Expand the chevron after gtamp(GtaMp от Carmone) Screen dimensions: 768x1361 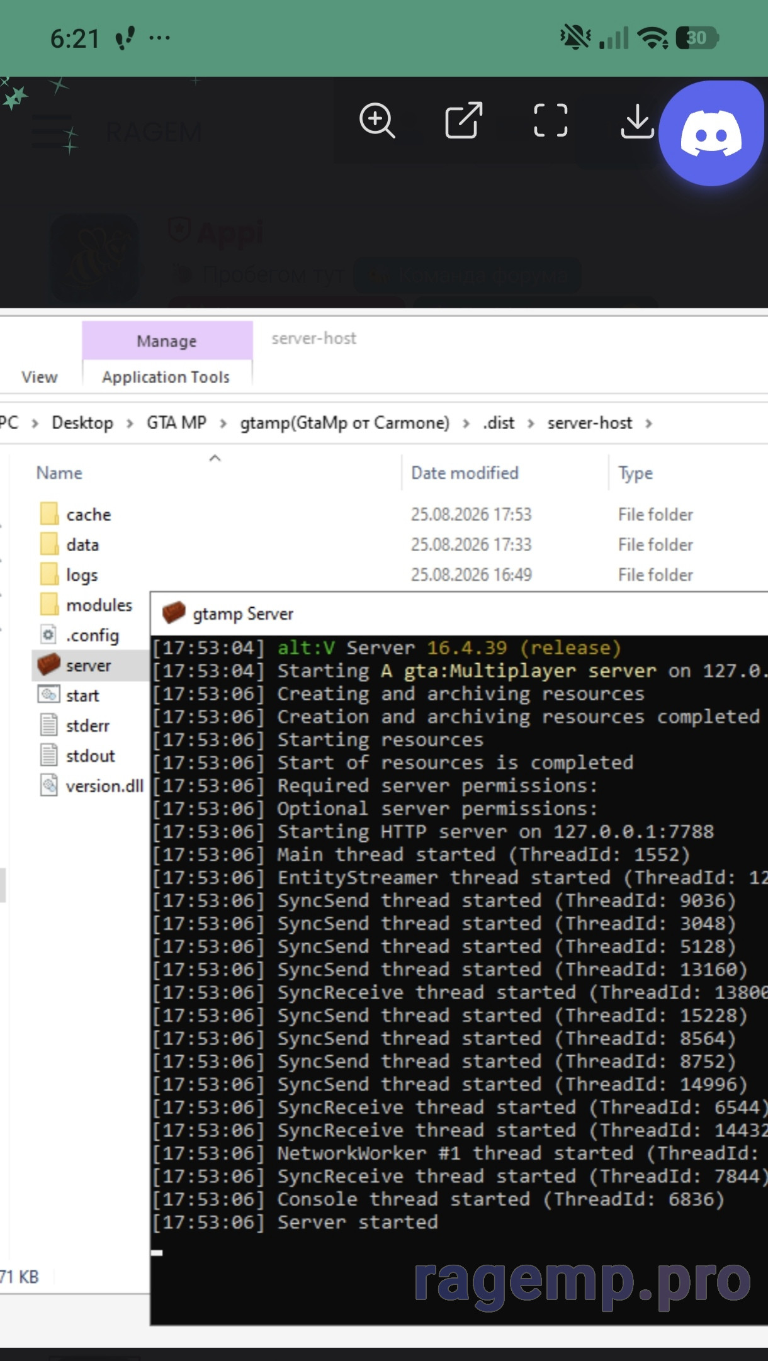[x=466, y=423]
